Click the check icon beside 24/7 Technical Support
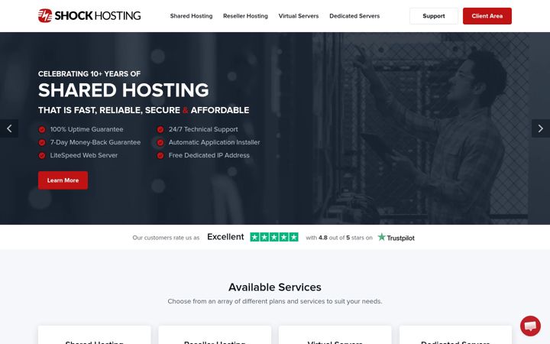 160,129
